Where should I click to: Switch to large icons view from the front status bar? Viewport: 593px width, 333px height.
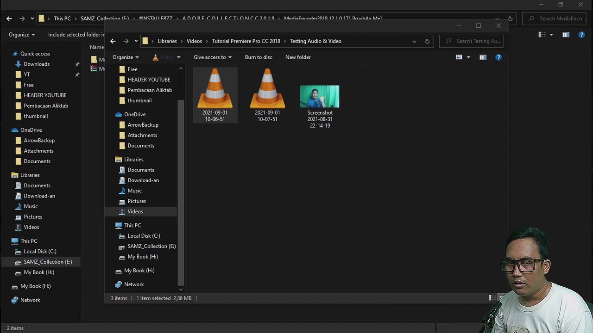(501, 298)
